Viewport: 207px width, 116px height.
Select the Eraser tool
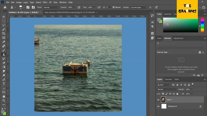(4, 63)
